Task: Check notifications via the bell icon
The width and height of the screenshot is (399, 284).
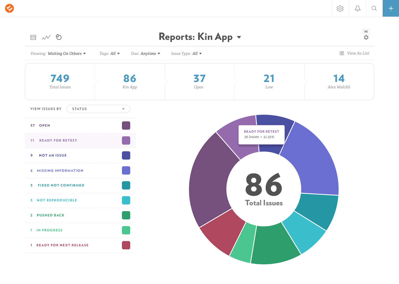Action: [357, 8]
